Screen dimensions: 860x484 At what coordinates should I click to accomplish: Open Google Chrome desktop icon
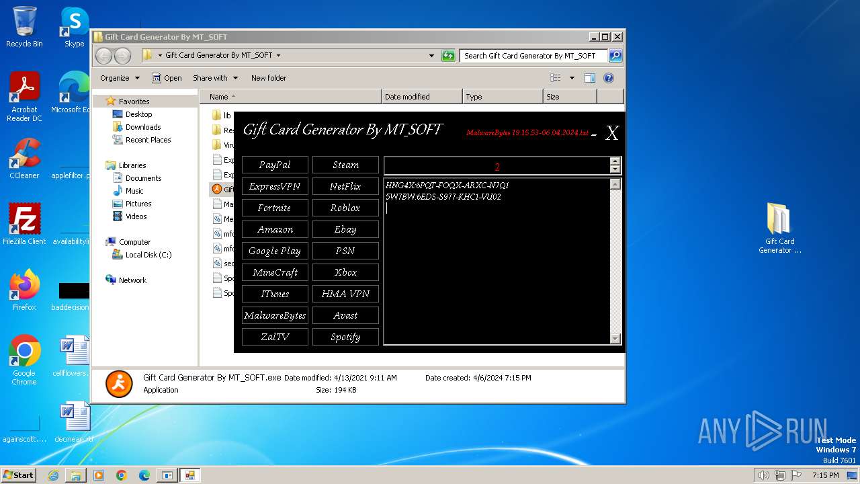pyautogui.click(x=24, y=360)
